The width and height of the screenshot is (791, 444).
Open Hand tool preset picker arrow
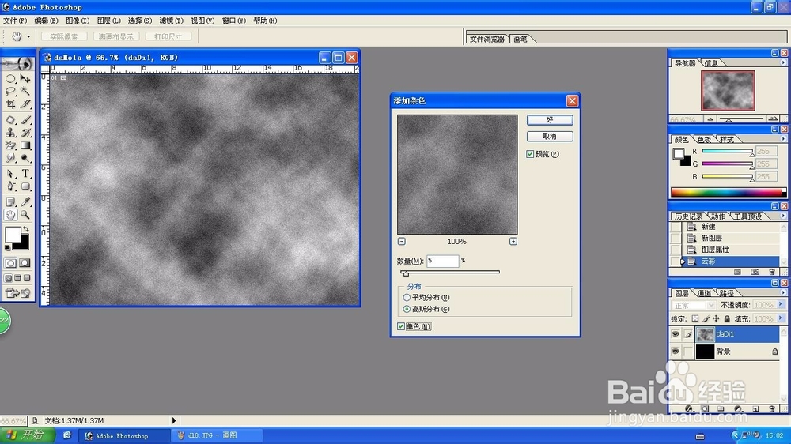click(28, 37)
